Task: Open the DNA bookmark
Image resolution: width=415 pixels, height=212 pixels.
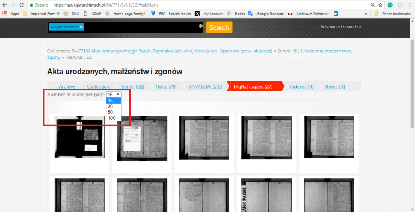Action: (x=71, y=14)
